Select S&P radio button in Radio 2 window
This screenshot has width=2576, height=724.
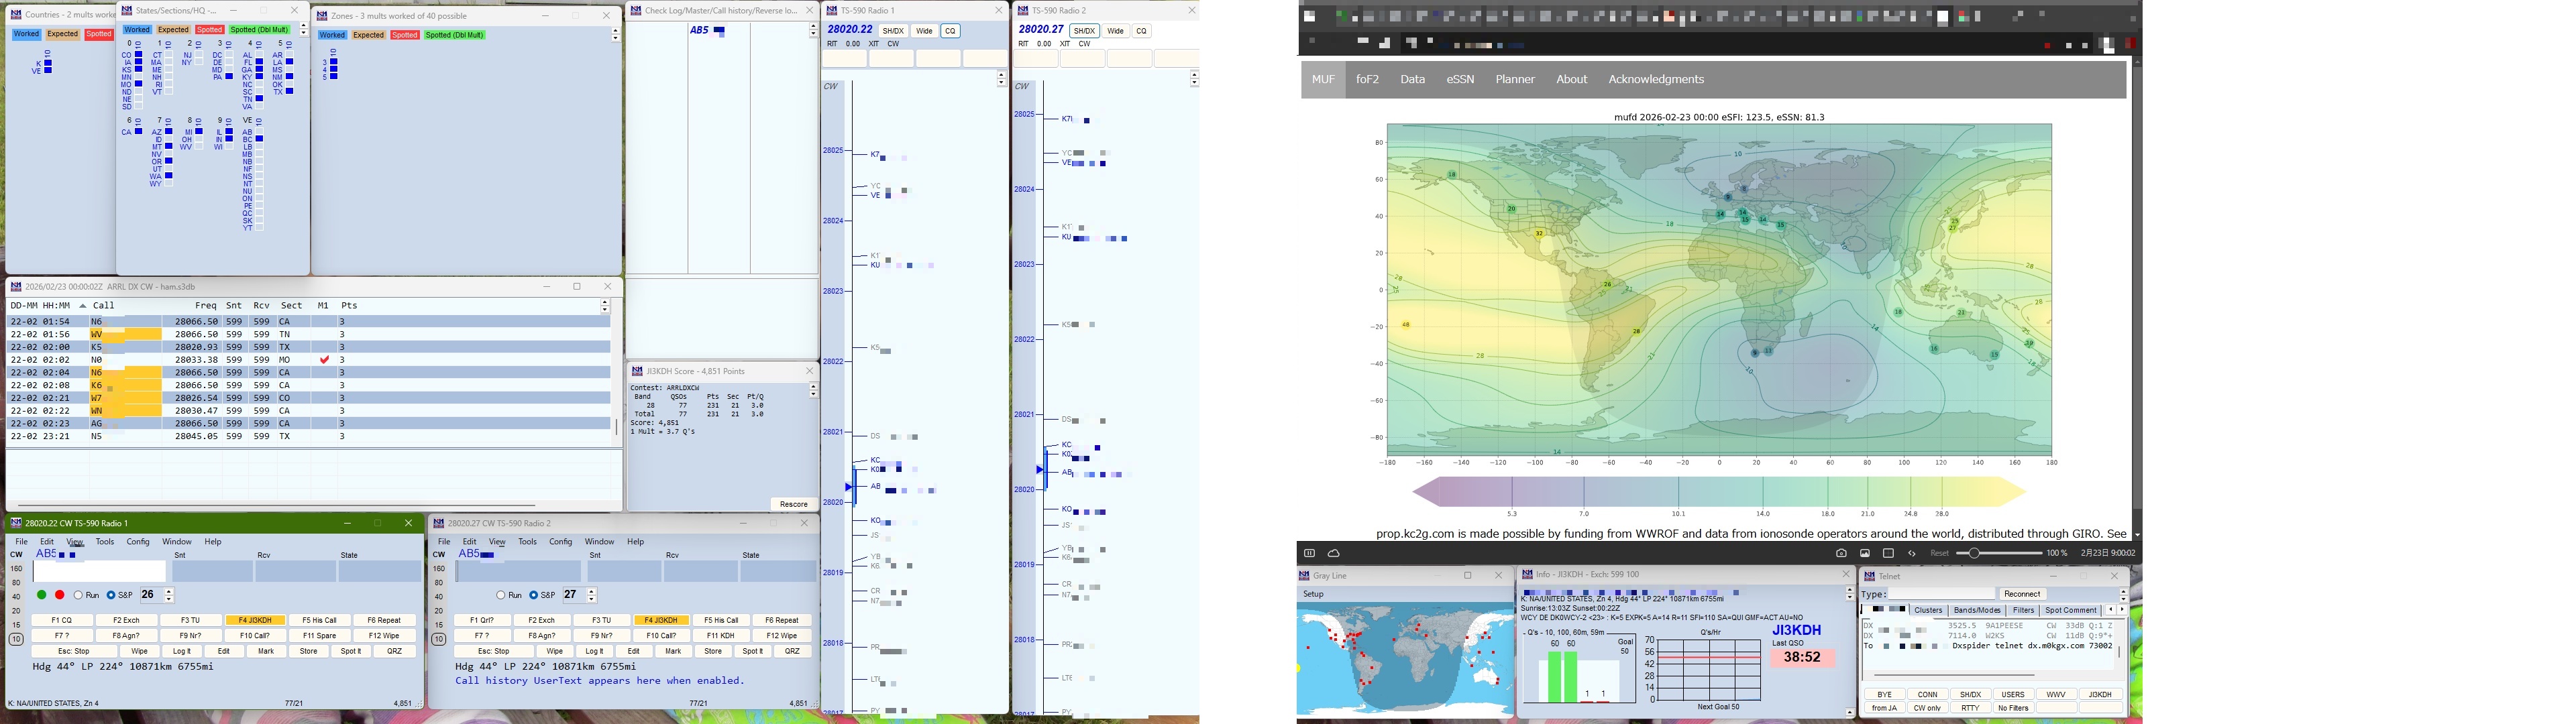click(x=534, y=595)
